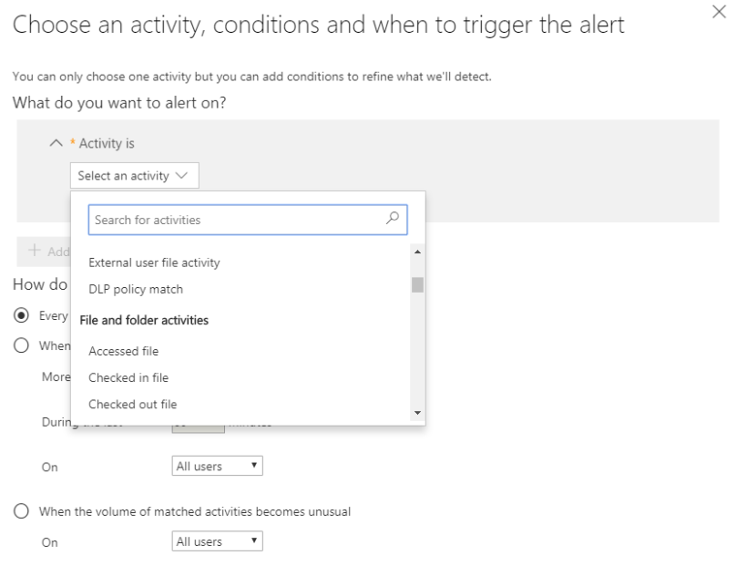The width and height of the screenshot is (737, 576).
Task: Click the activity list scrollbar thumb
Action: point(418,283)
